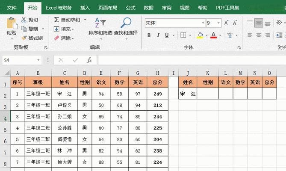
Task: Click the text orientation icon
Action: point(279,23)
